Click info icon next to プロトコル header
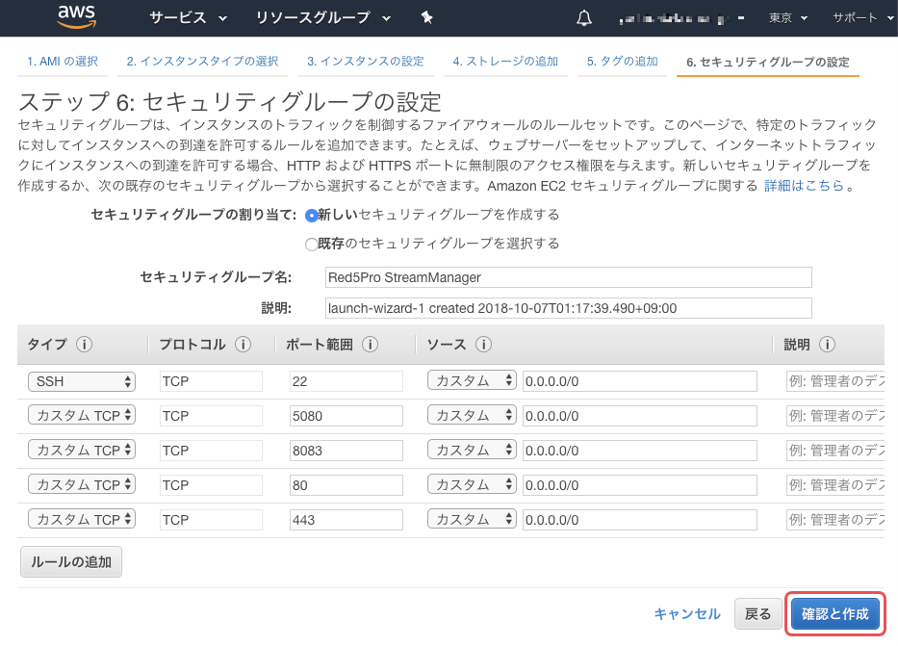Image resolution: width=898 pixels, height=646 pixels. tap(243, 345)
